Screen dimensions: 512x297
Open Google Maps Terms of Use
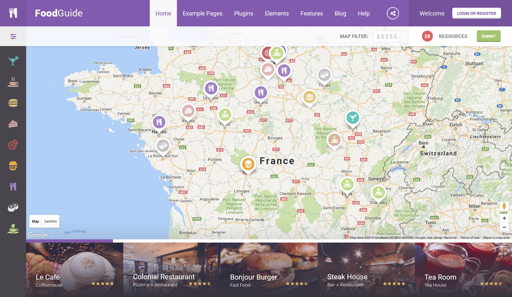470,238
